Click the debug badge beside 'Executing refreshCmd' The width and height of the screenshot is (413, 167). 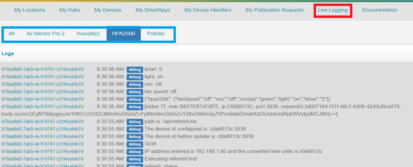coord(135,159)
